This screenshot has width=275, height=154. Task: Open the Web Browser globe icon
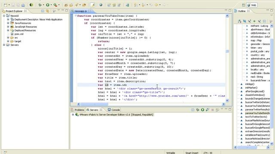point(101,5)
